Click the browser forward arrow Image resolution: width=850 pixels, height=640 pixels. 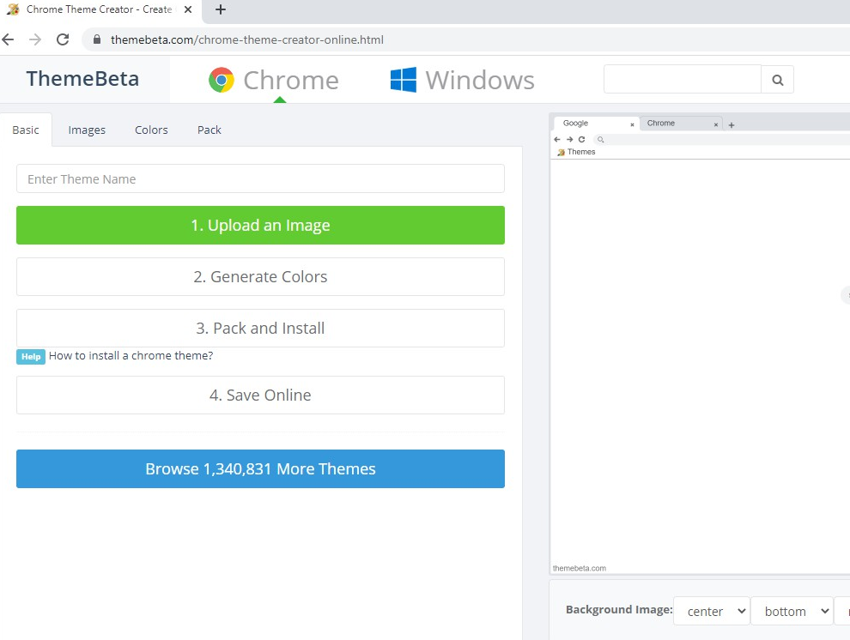(x=35, y=39)
